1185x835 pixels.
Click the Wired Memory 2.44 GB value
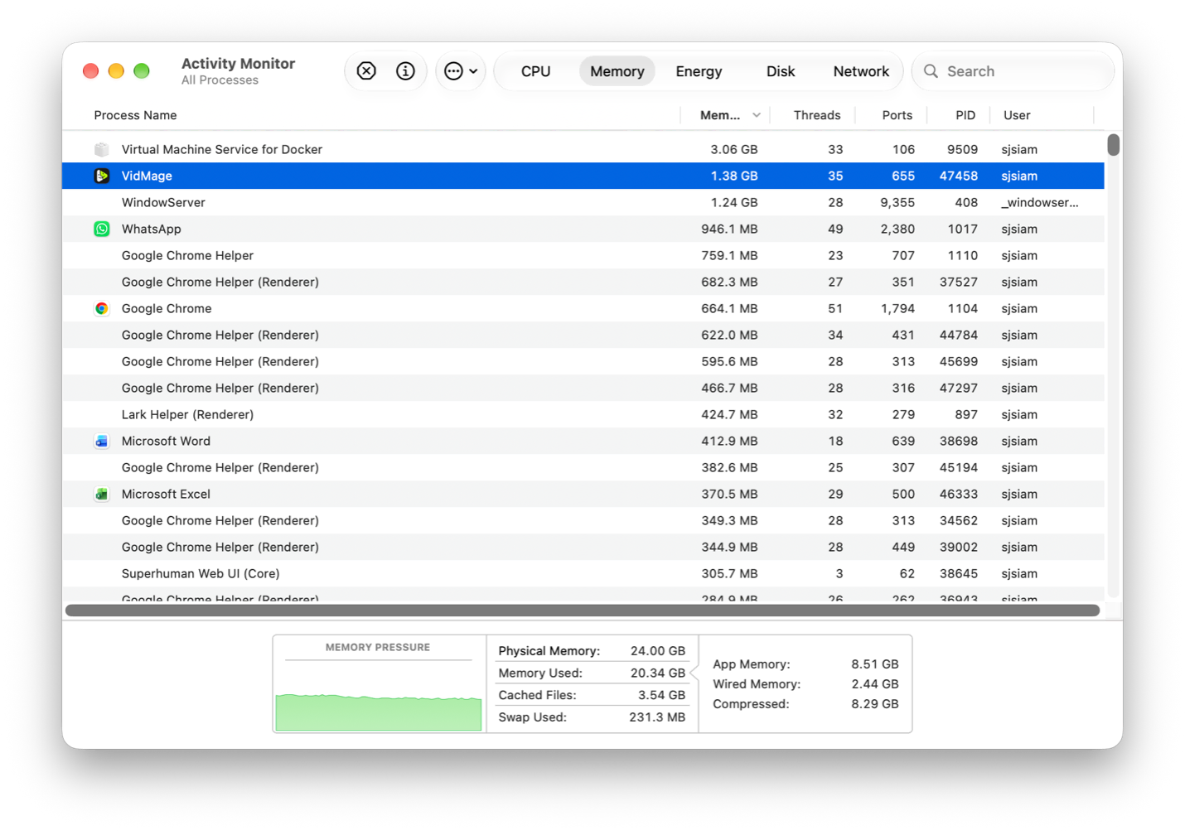pos(875,684)
